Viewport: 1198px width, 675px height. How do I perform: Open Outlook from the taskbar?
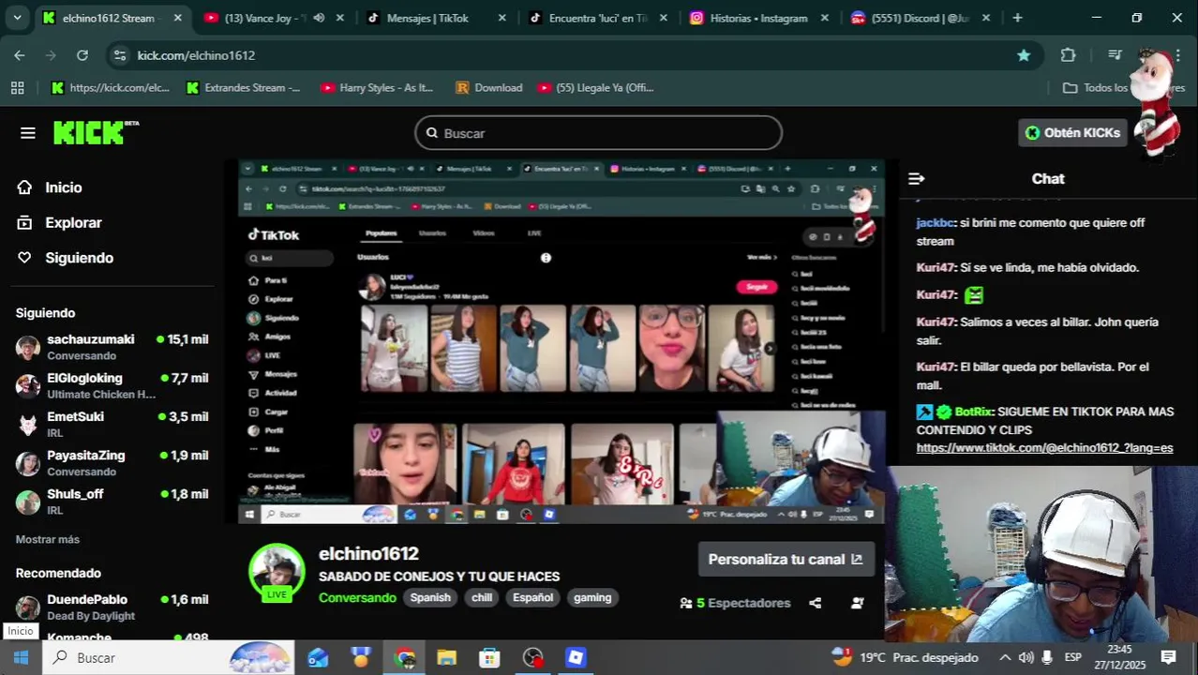[x=318, y=657]
